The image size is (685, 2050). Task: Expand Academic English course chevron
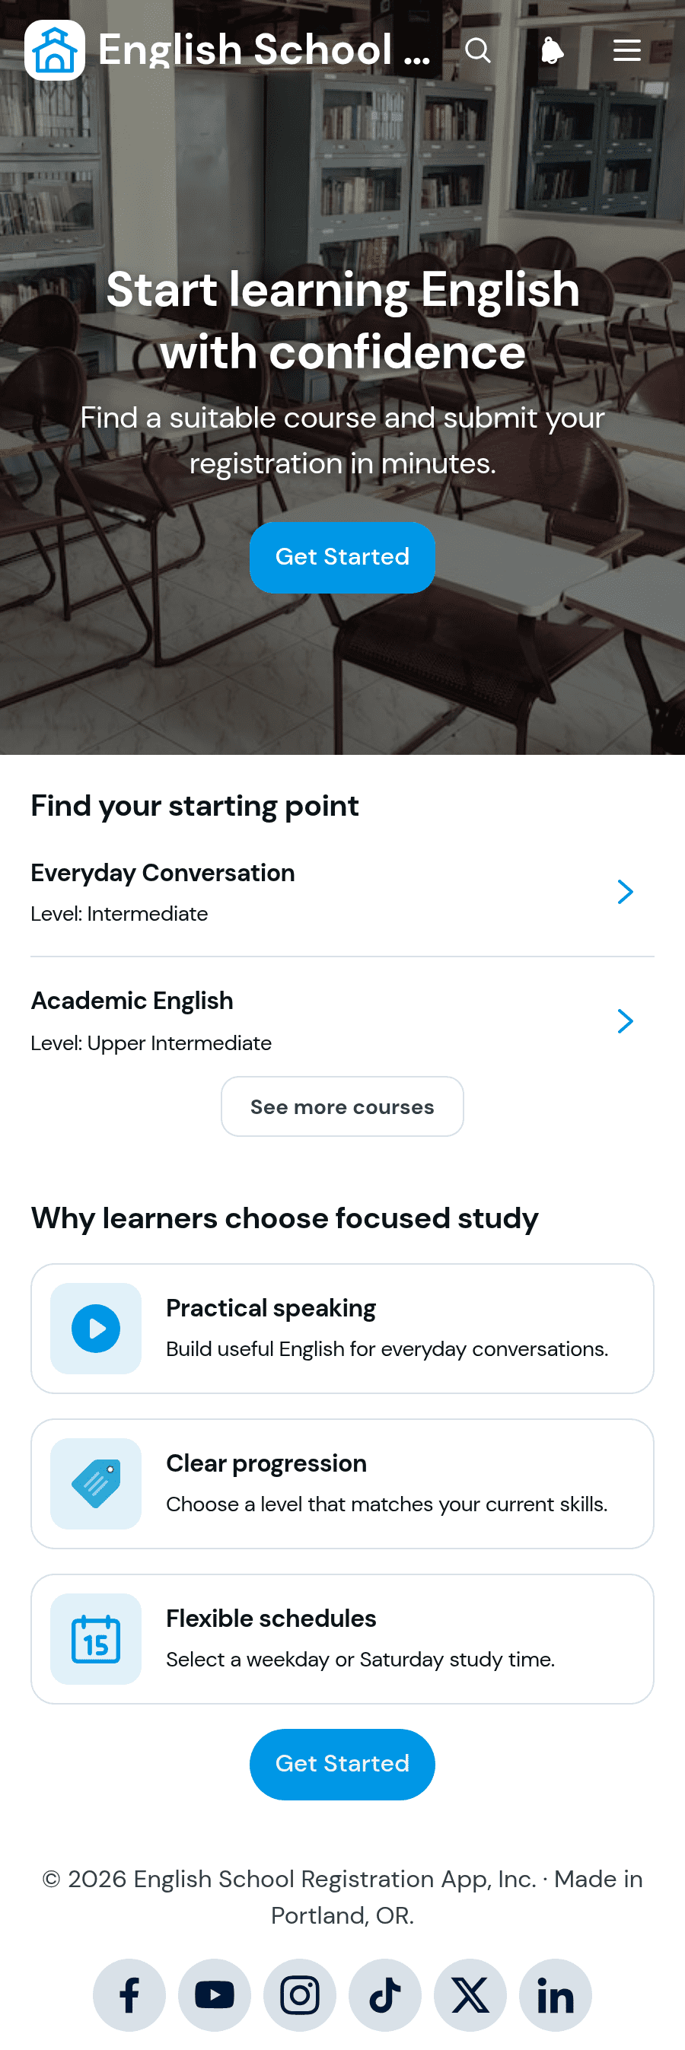[626, 1021]
